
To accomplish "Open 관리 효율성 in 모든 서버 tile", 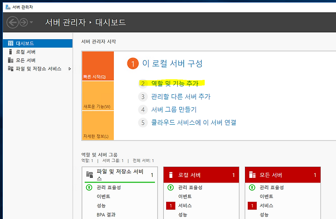I will (x=272, y=187).
